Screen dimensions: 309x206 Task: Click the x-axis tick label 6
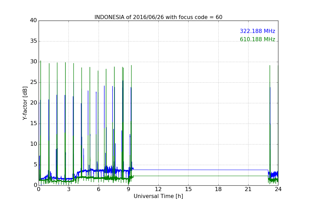click(98, 189)
